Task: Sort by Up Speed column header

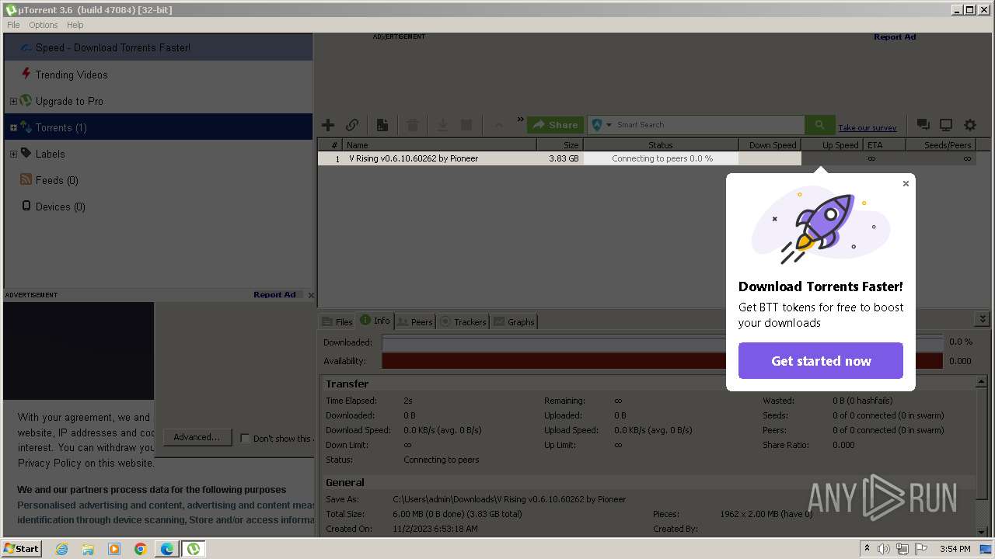Action: (832, 145)
